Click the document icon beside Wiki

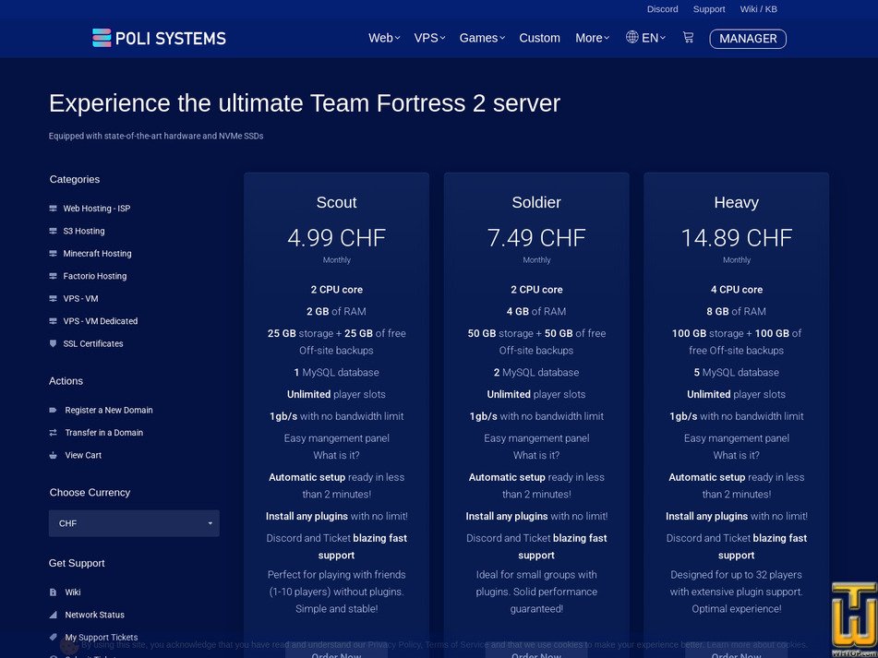click(x=54, y=592)
